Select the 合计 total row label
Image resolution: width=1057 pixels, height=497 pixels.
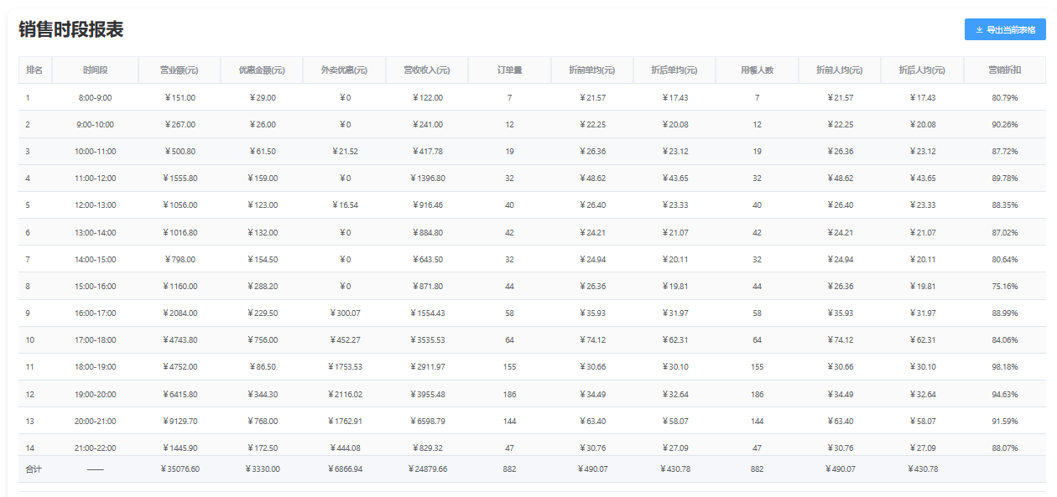click(34, 469)
